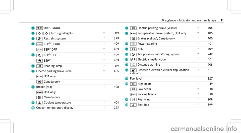
Task: Select the carmanualsonline.info watermark link
Action: (x=204, y=129)
